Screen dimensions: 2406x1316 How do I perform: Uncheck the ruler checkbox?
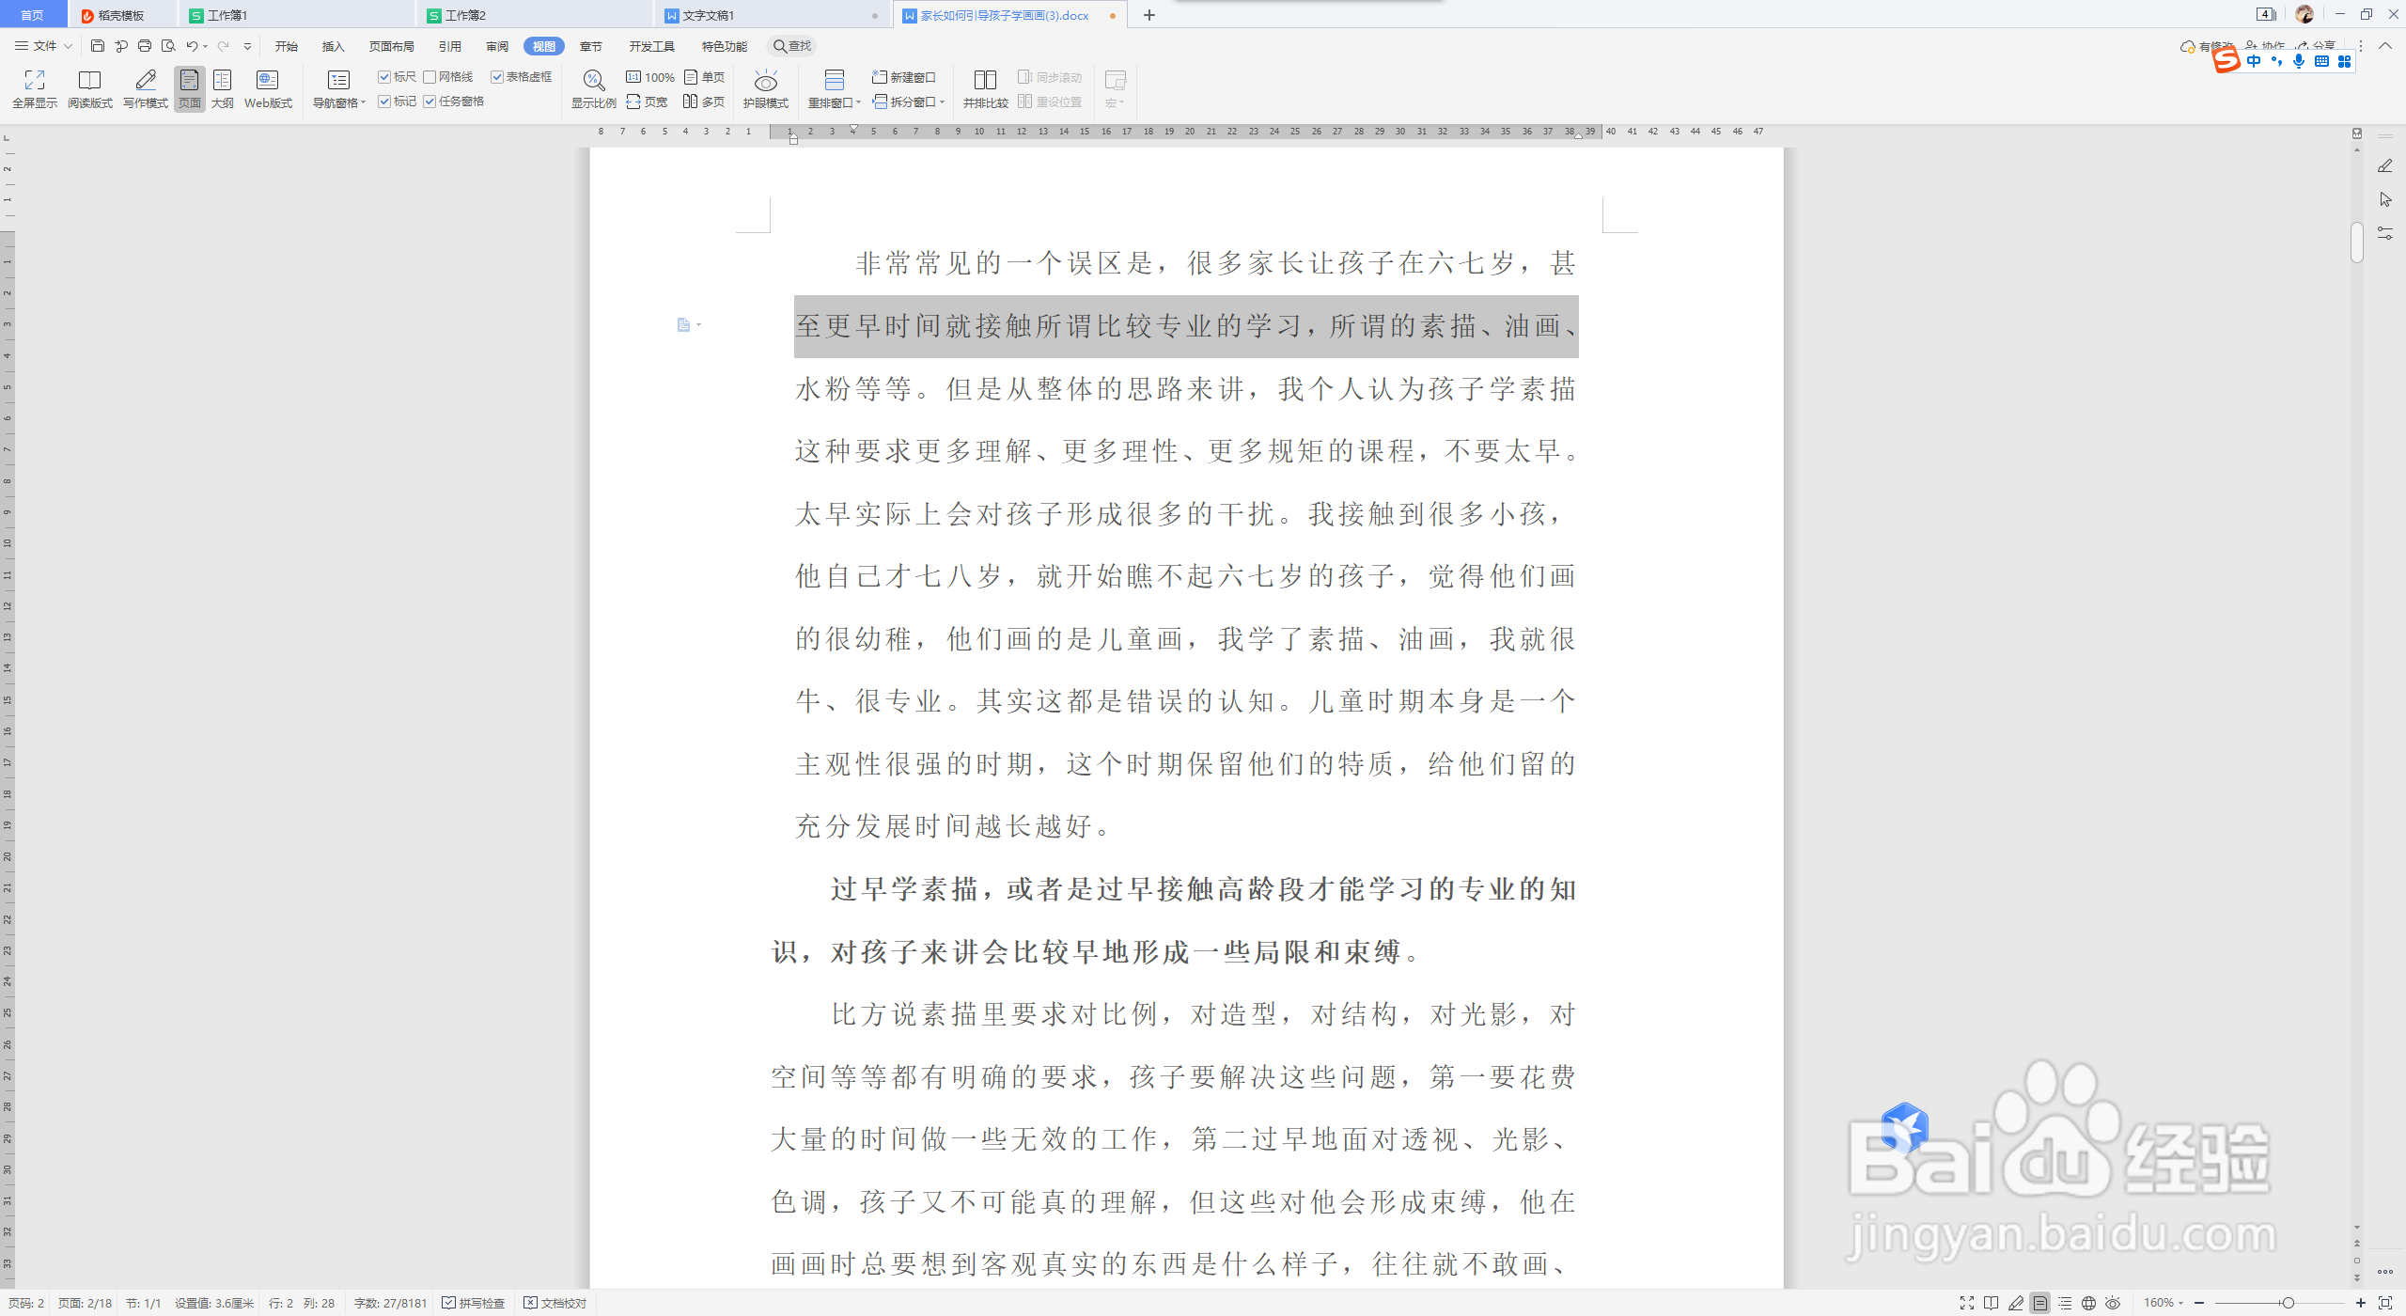click(x=384, y=77)
